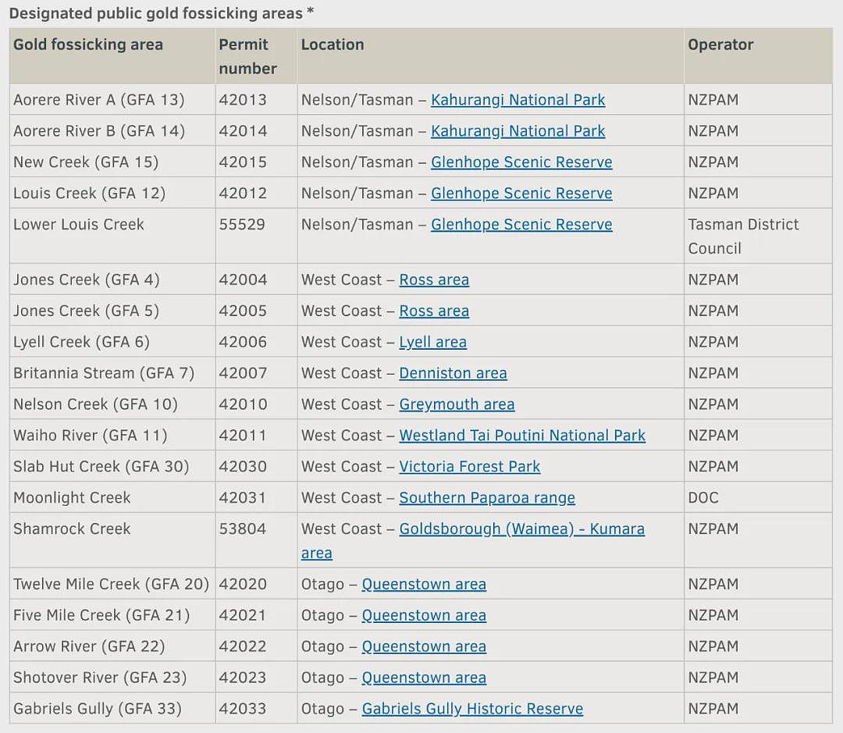Open Queenstown area link for Arrow River
Image resolution: width=843 pixels, height=733 pixels.
tap(424, 647)
